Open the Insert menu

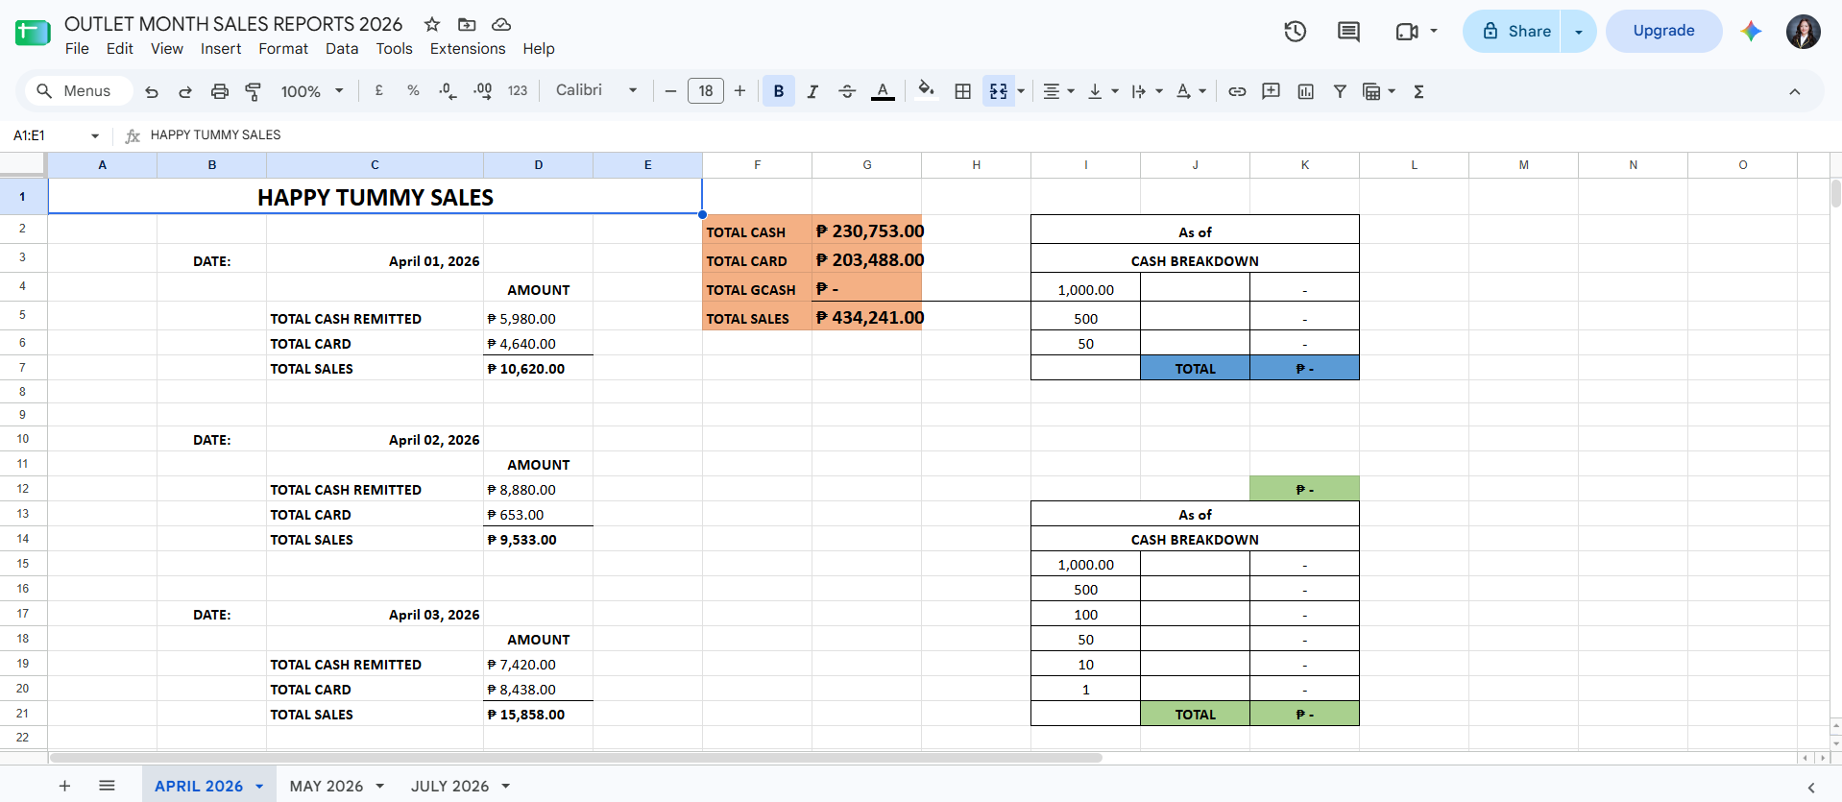[x=221, y=49]
